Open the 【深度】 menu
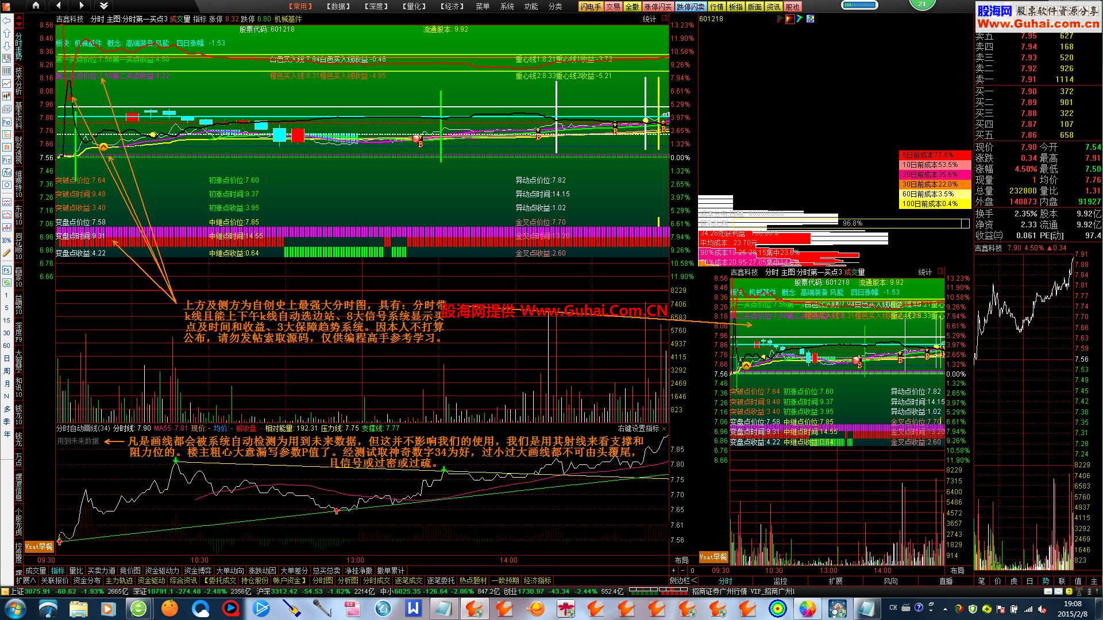Screen dimensions: 1103x620 376,6
